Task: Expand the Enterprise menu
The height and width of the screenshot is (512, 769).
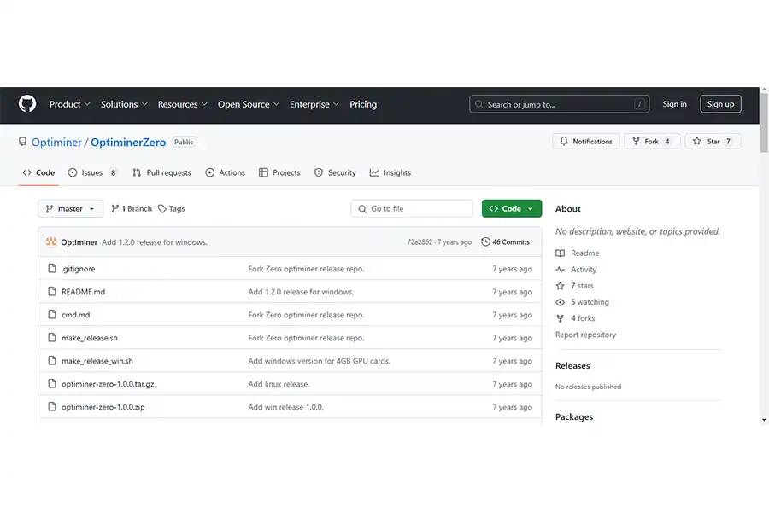Action: coord(314,104)
